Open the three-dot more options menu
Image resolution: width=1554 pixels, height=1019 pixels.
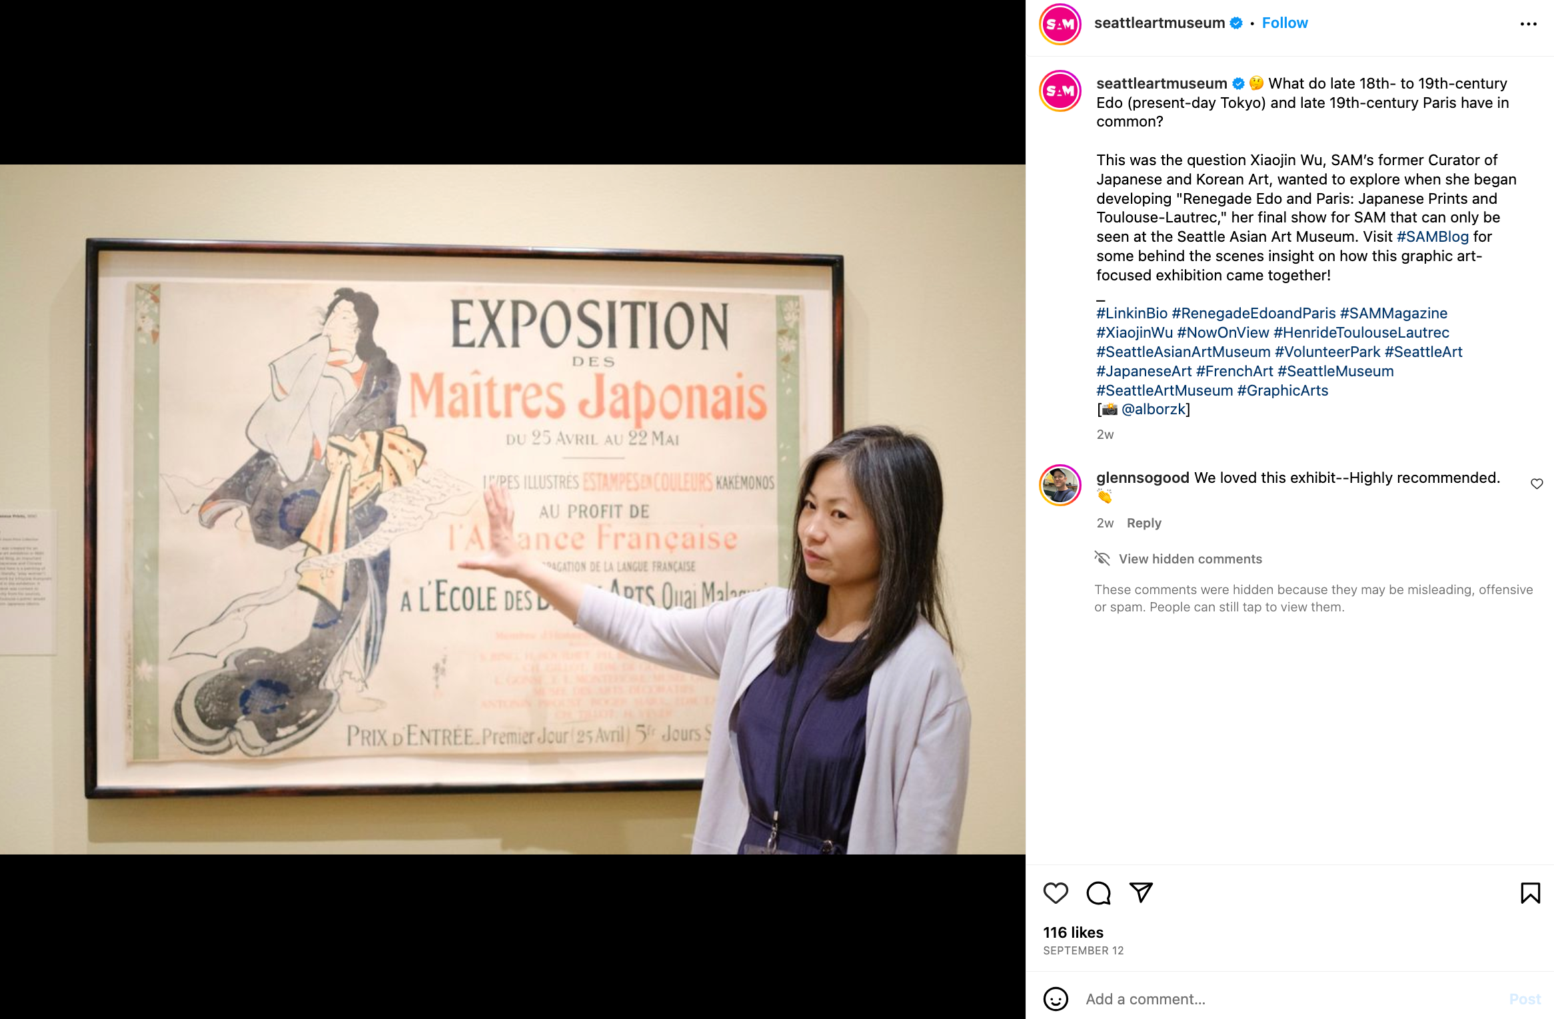pos(1528,24)
